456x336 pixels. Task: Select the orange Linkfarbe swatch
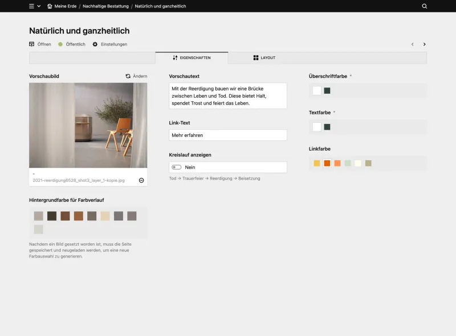pyautogui.click(x=327, y=163)
